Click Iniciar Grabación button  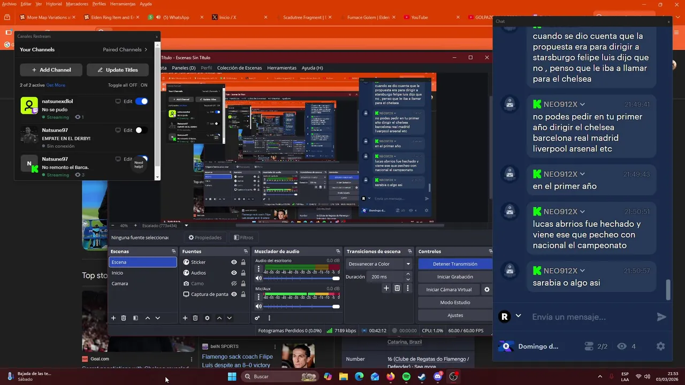point(455,276)
